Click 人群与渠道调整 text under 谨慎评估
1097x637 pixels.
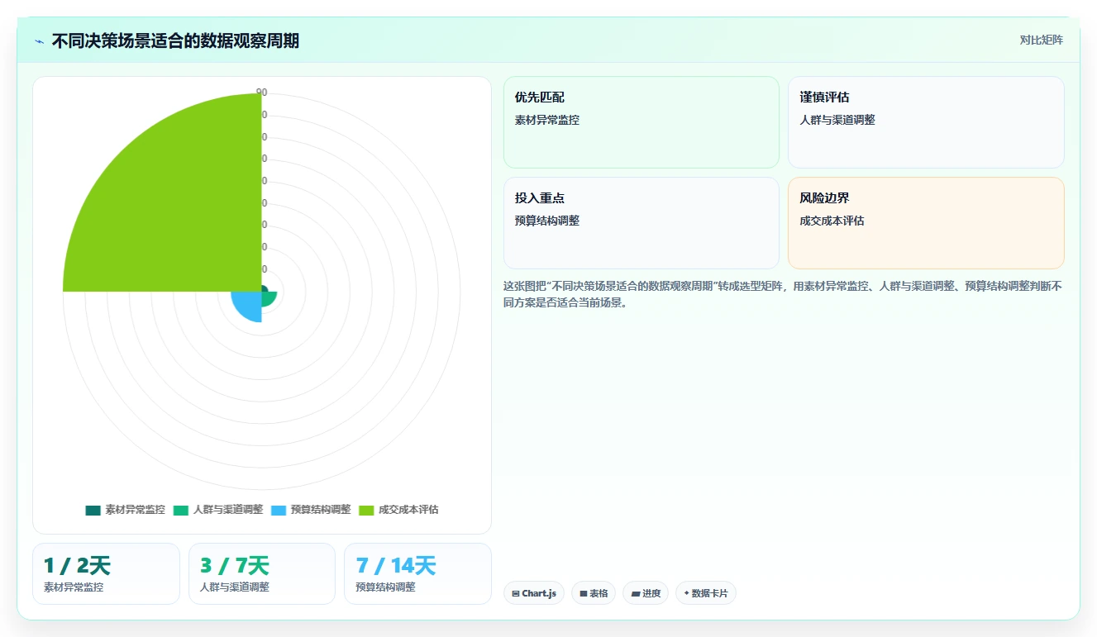837,120
